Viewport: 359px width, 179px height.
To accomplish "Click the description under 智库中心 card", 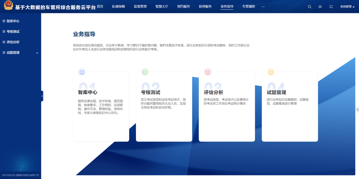I will click(x=101, y=107).
